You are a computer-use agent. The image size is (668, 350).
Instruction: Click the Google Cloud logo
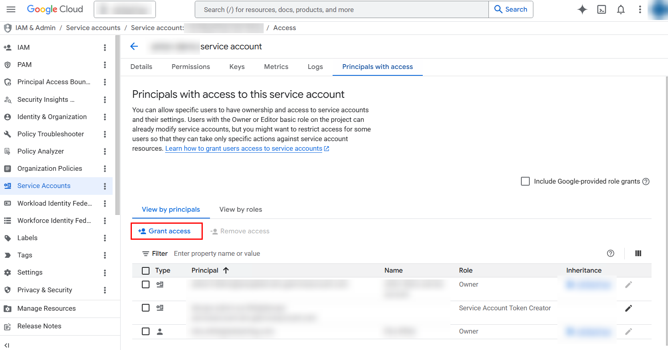tap(55, 9)
